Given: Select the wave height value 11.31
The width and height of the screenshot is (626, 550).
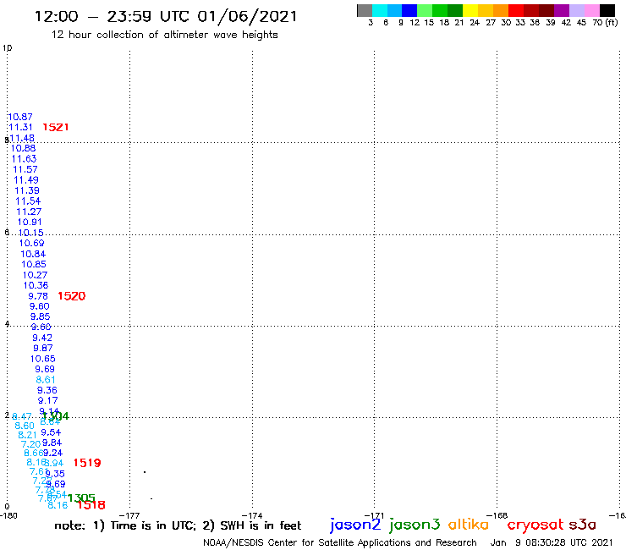Looking at the screenshot, I should [x=21, y=128].
